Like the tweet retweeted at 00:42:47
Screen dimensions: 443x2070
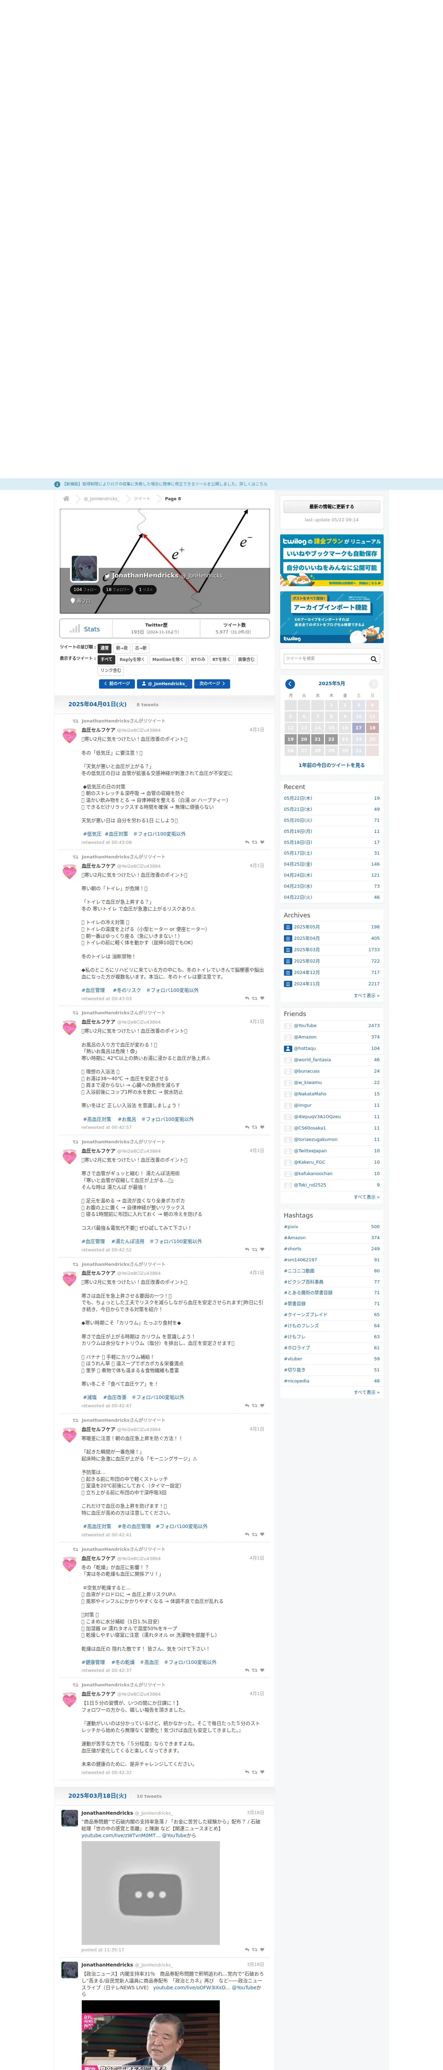[262, 1406]
